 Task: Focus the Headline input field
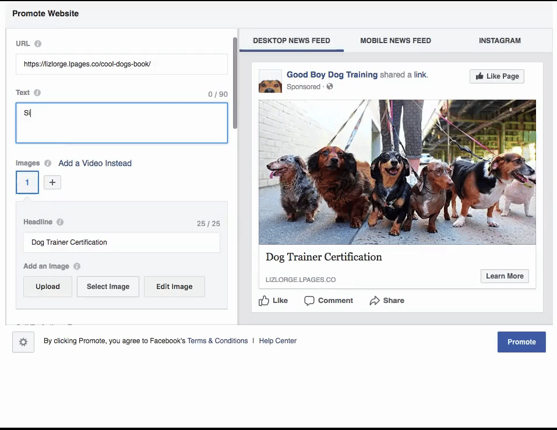click(x=122, y=242)
